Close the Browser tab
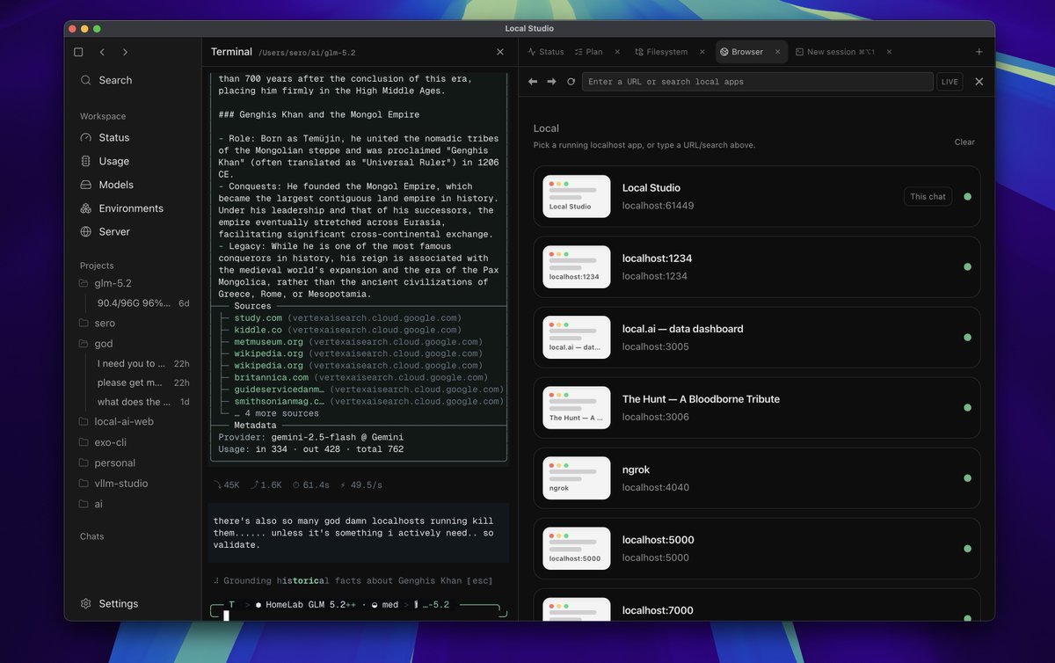The image size is (1055, 663). 777,52
